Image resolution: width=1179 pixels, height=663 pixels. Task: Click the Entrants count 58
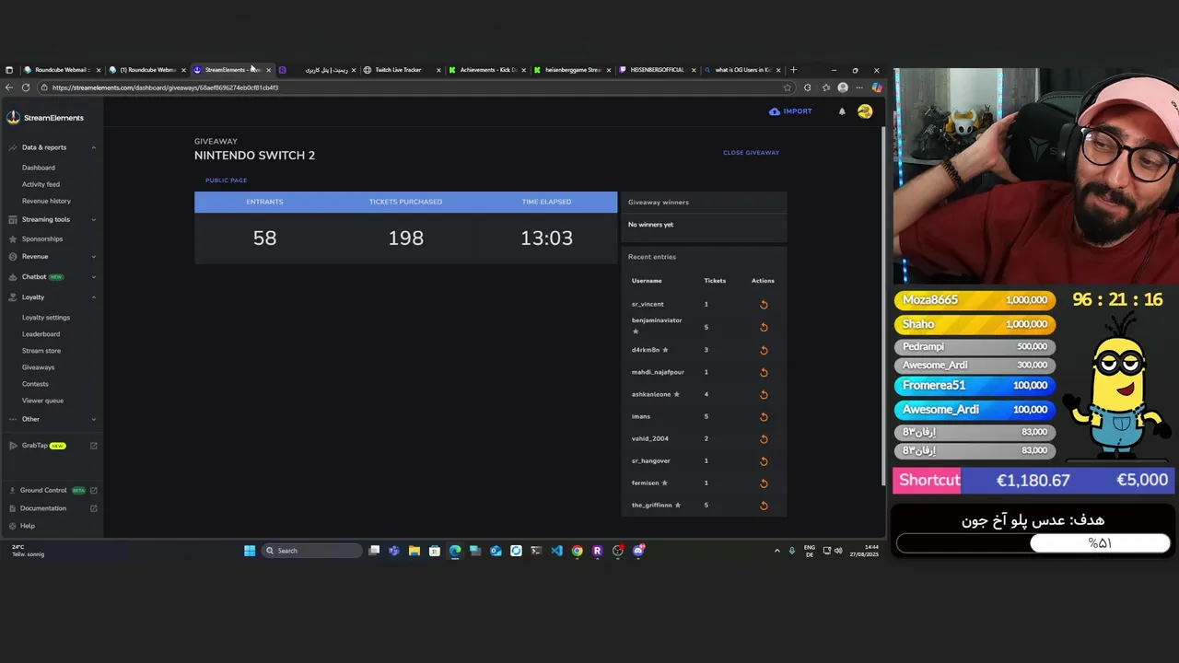[264, 238]
